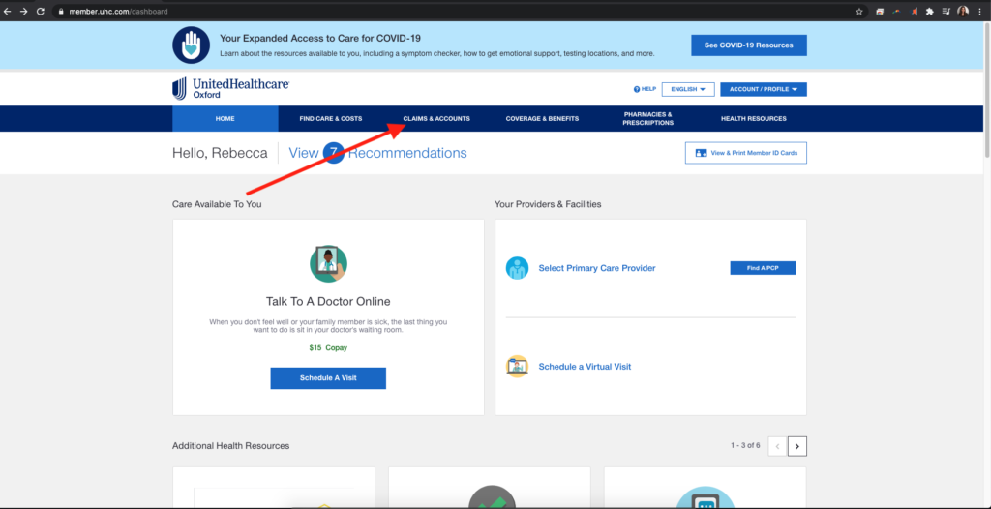Bookmark this page with the star icon
This screenshot has width=991, height=509.
[x=859, y=12]
